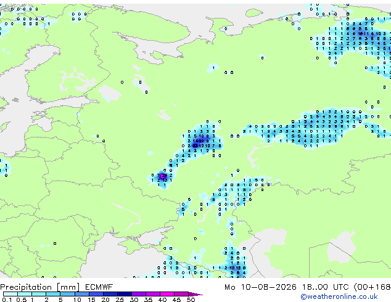Pick the 15–20 mm blue legend swatch
The height and width of the screenshot is (302, 391).
(x=96, y=294)
